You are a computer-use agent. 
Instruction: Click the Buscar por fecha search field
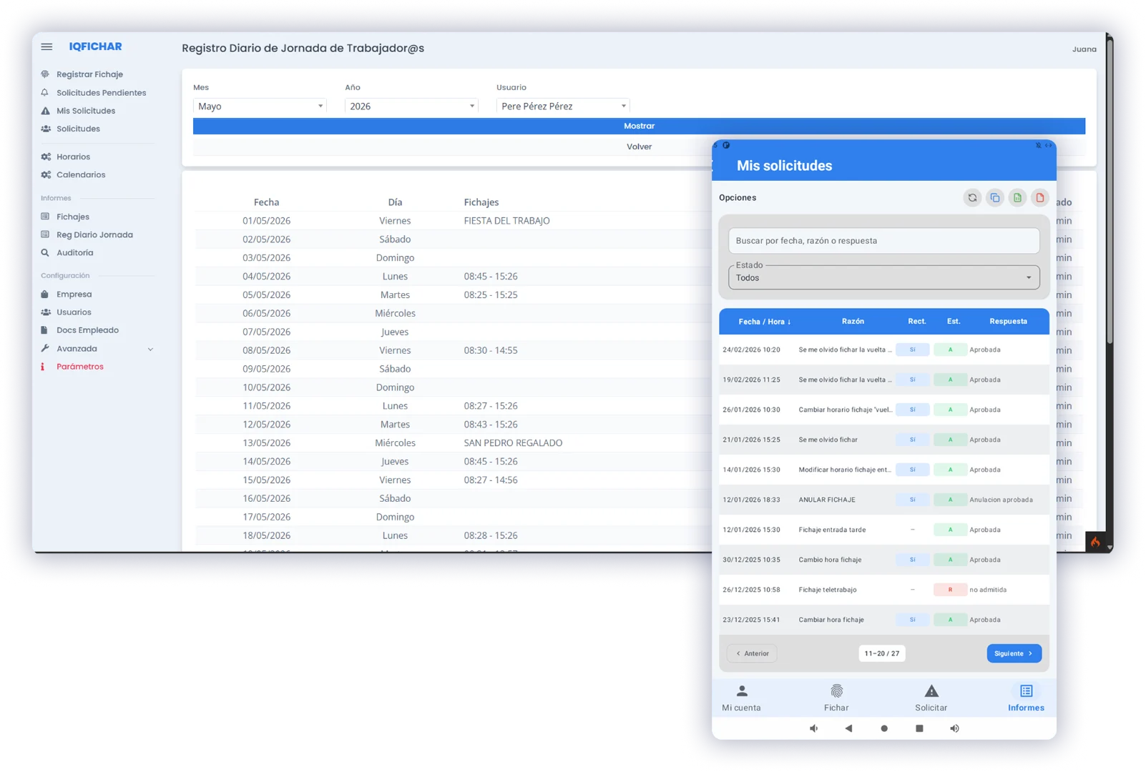click(x=884, y=241)
